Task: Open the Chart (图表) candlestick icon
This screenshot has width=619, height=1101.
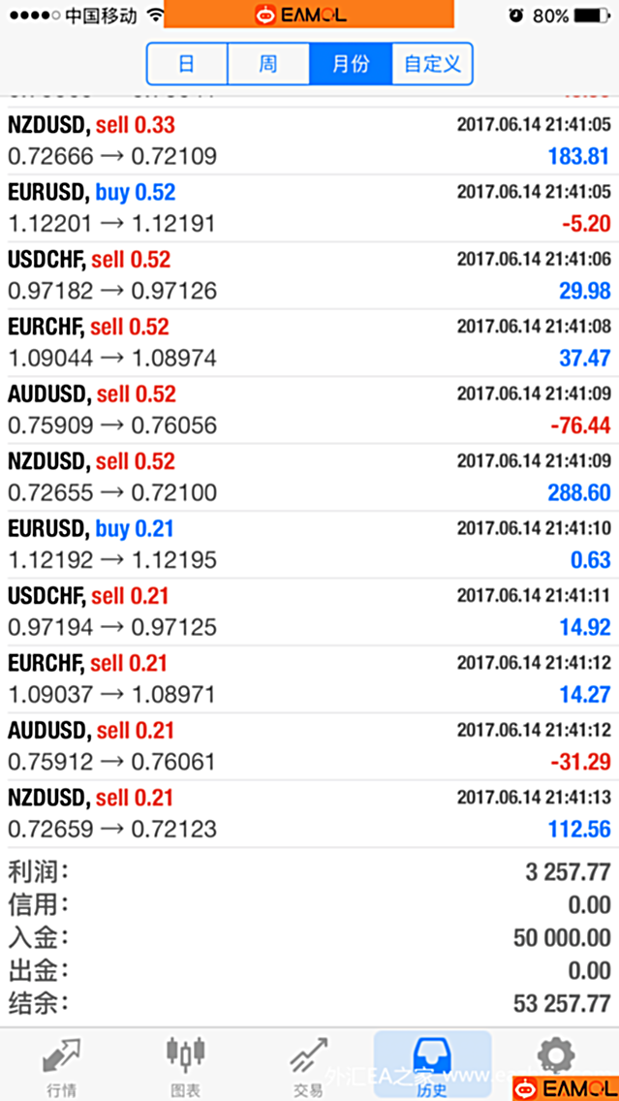Action: click(185, 1054)
